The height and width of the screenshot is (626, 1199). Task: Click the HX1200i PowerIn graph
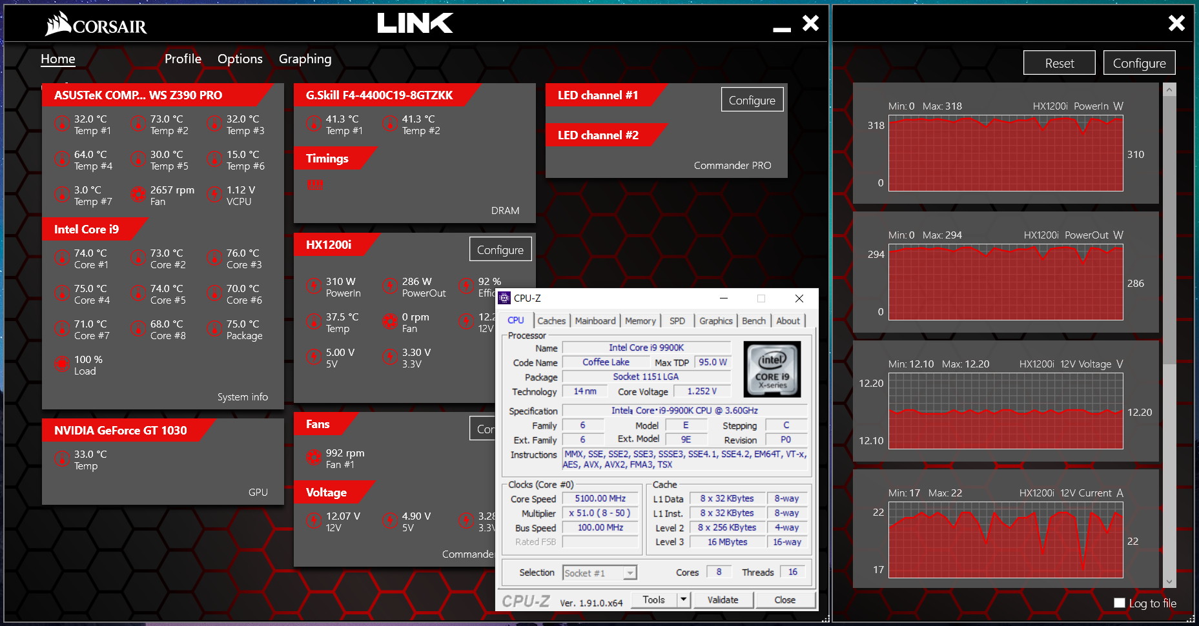point(1006,153)
